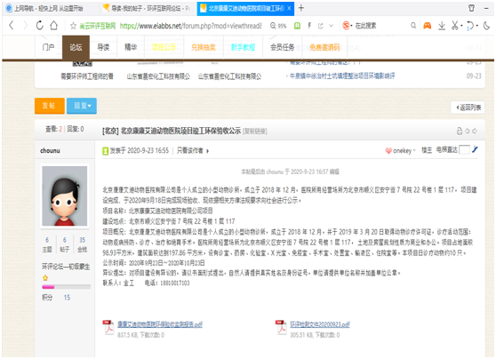
Task: Click the zoom 95% magnifier icon
Action: point(273,26)
